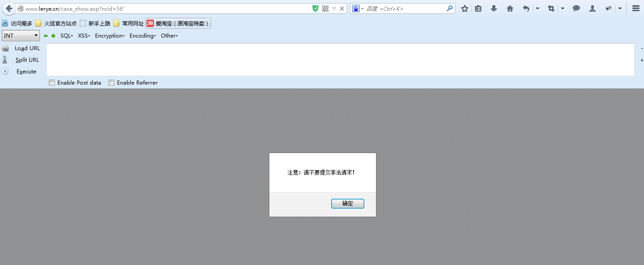
Task: Click the plus button right of text area
Action: pos(642,60)
